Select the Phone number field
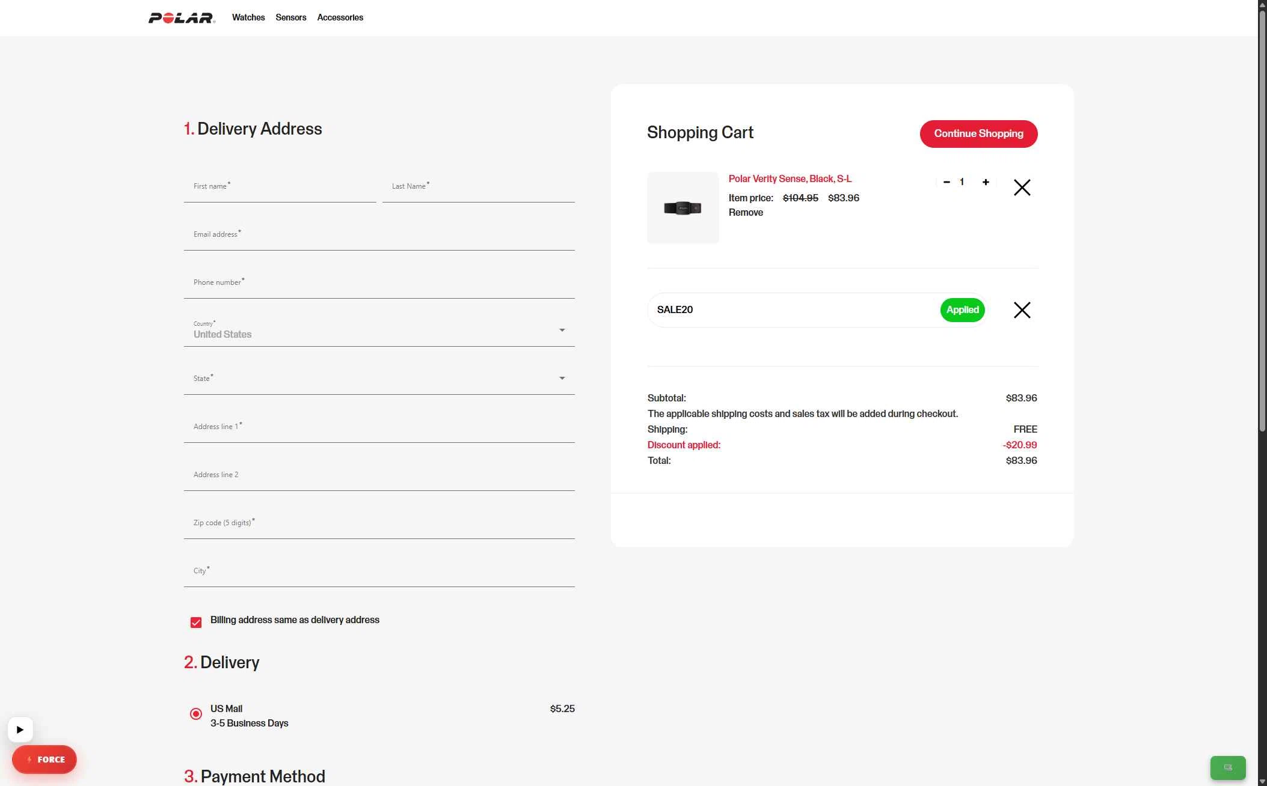 [x=379, y=283]
